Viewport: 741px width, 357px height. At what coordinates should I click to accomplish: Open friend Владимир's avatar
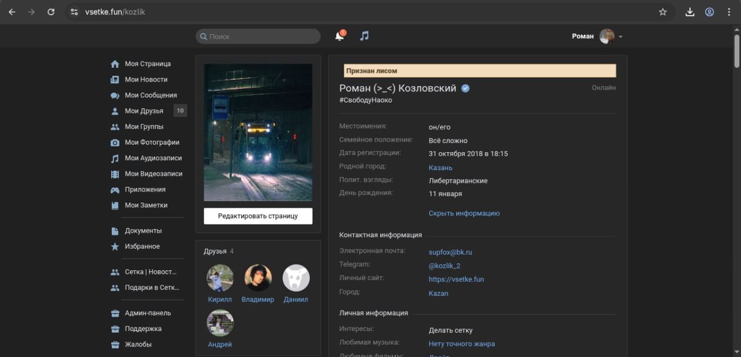(258, 278)
